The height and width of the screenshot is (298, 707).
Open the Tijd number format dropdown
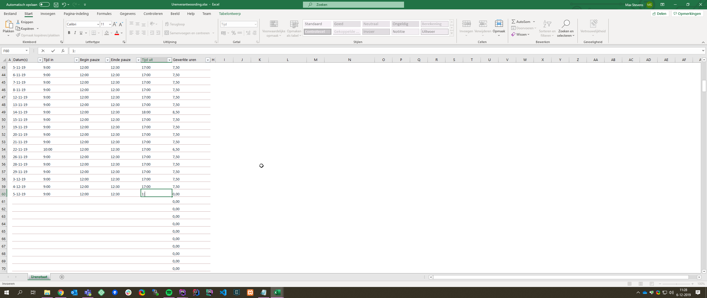coord(255,24)
